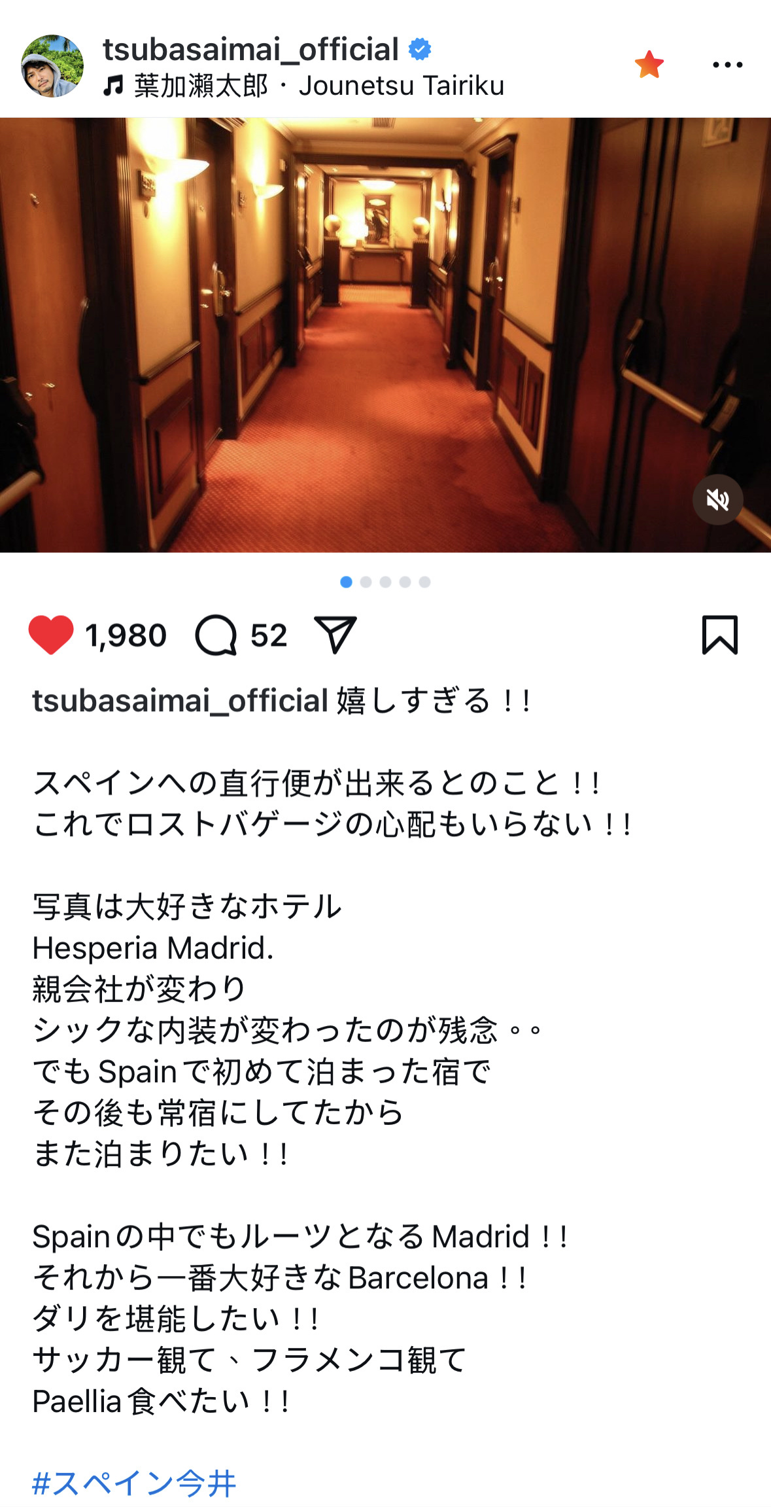Click the blue verified badge
Image resolution: width=771 pixels, height=1507 pixels.
point(420,49)
